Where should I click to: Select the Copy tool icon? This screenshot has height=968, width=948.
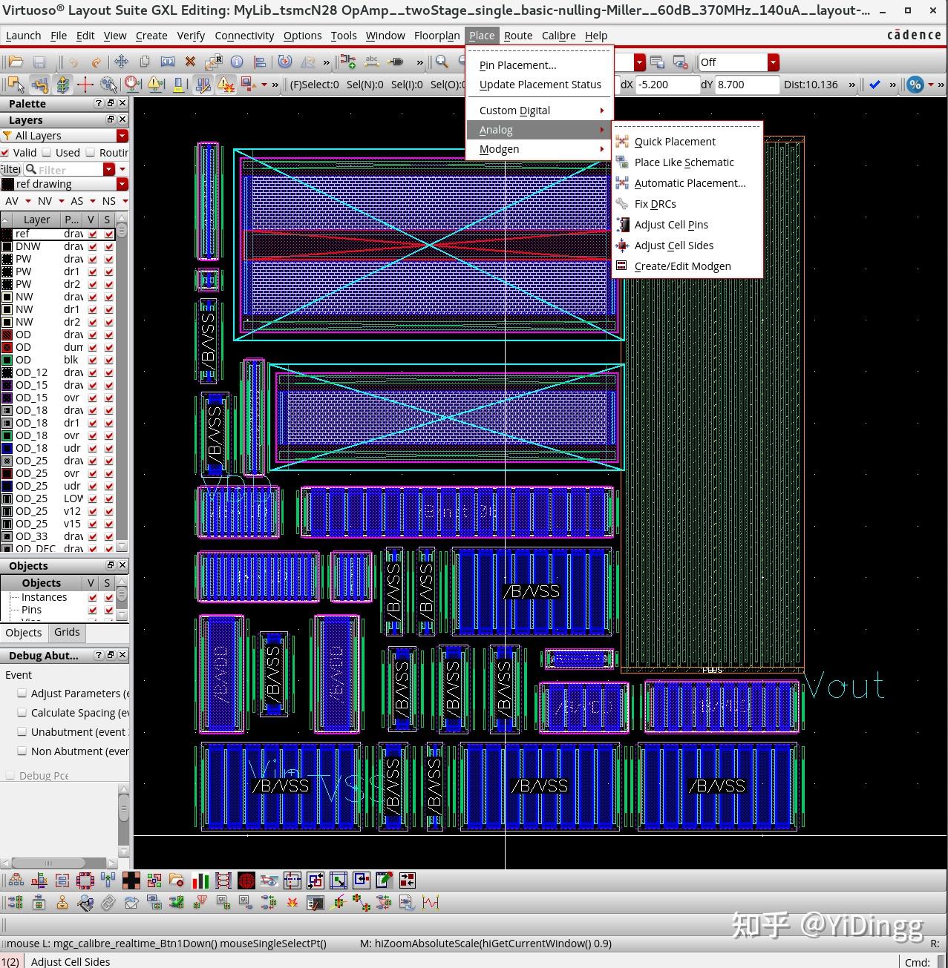coord(145,62)
